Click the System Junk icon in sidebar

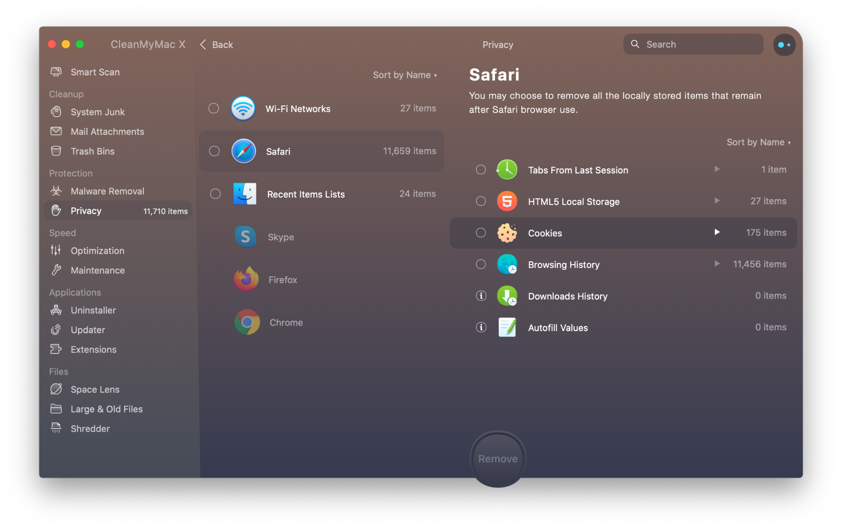(56, 112)
